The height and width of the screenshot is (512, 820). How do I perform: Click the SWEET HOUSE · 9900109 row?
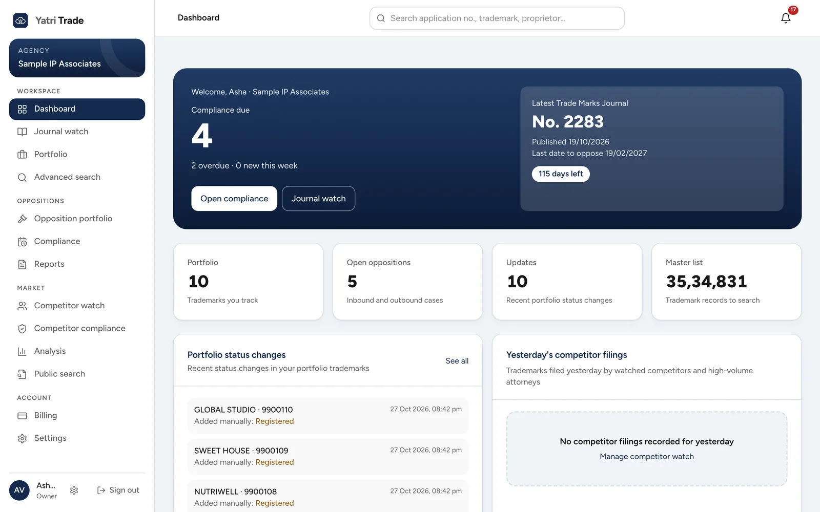click(327, 457)
